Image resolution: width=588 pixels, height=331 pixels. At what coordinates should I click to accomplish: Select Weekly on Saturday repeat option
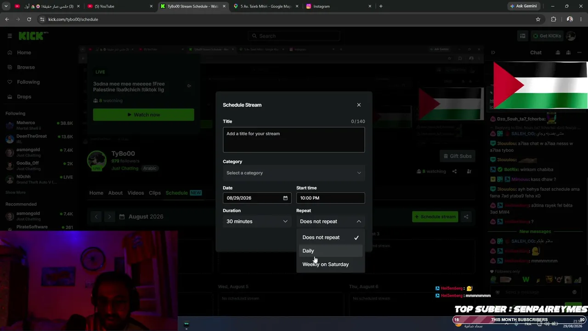coord(330,264)
